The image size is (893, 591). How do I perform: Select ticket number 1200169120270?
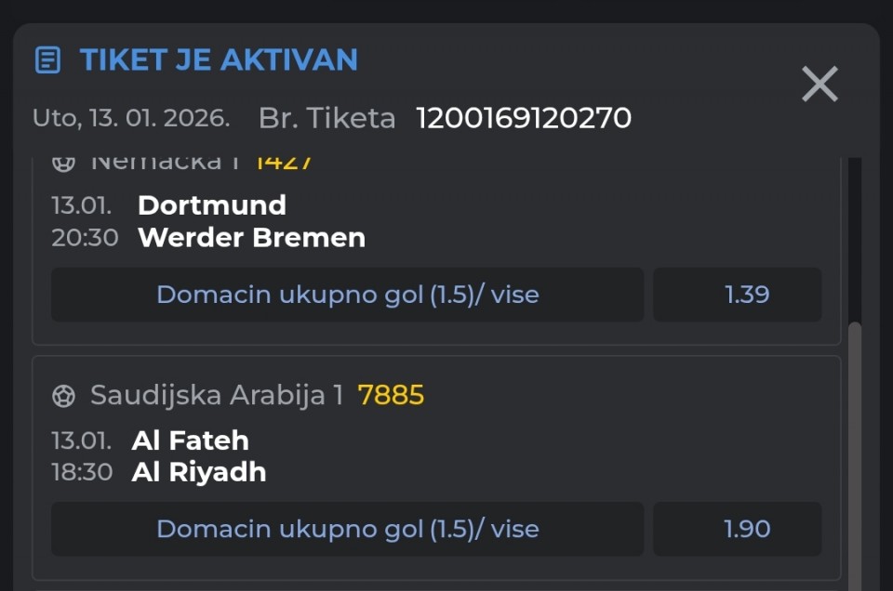pyautogui.click(x=524, y=118)
